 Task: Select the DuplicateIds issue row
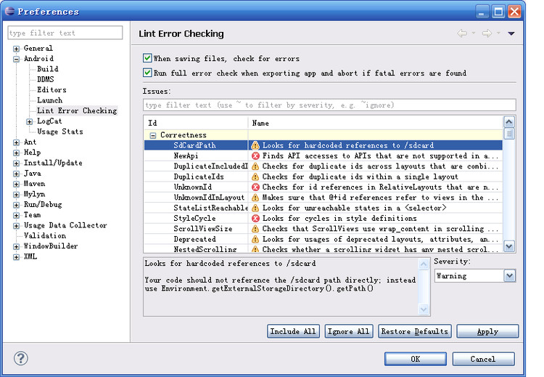pyautogui.click(x=323, y=177)
